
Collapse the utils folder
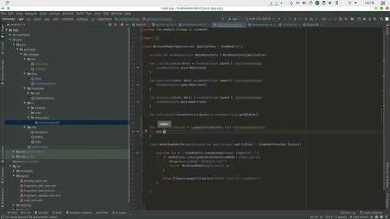(x=25, y=127)
